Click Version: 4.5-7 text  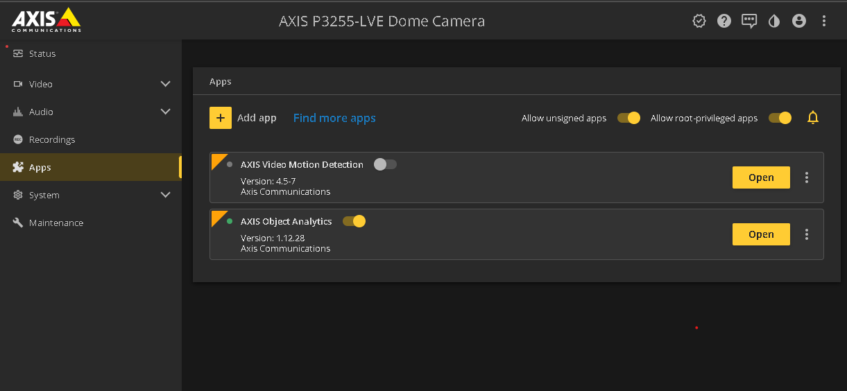[x=268, y=181]
